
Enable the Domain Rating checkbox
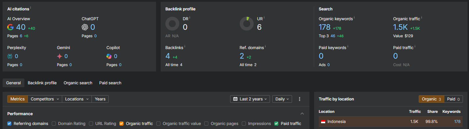pos(54,124)
